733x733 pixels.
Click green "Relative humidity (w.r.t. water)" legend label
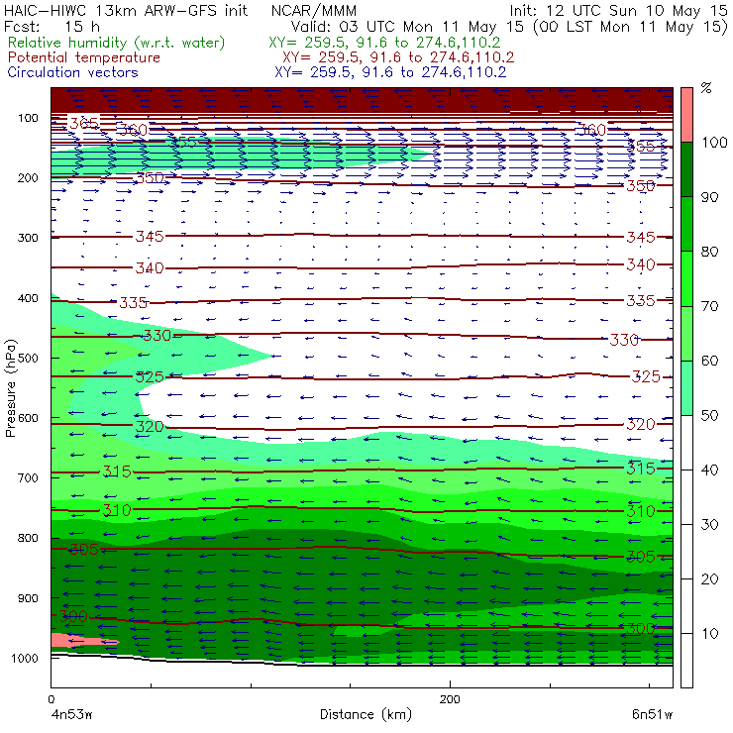pos(117,43)
